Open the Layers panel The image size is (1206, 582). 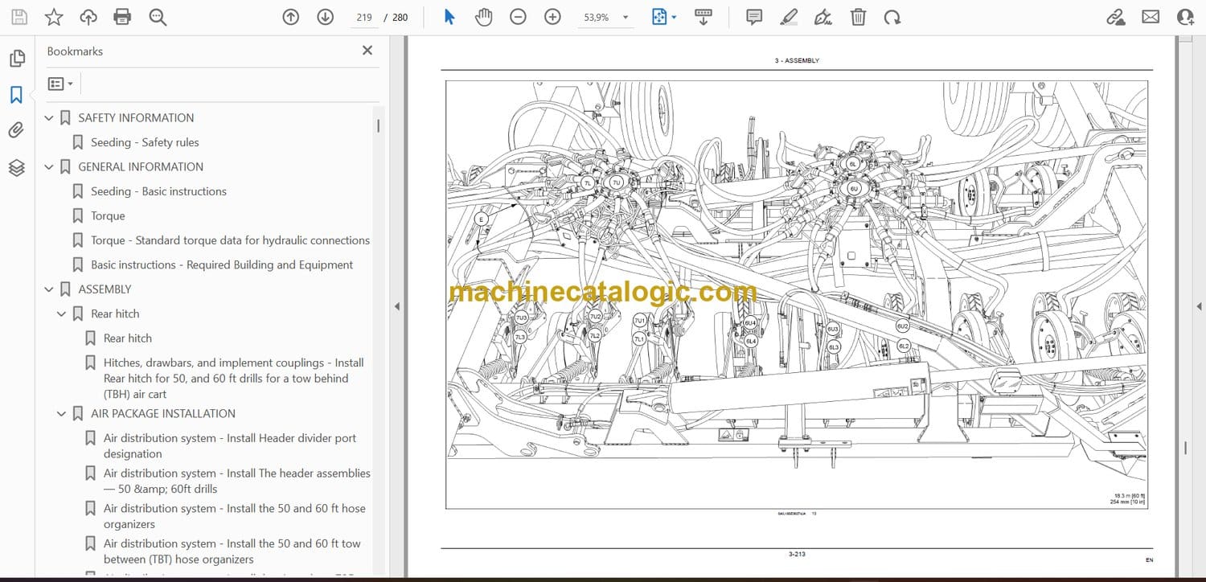point(16,167)
